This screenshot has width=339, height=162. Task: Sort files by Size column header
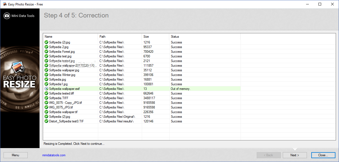[156, 37]
